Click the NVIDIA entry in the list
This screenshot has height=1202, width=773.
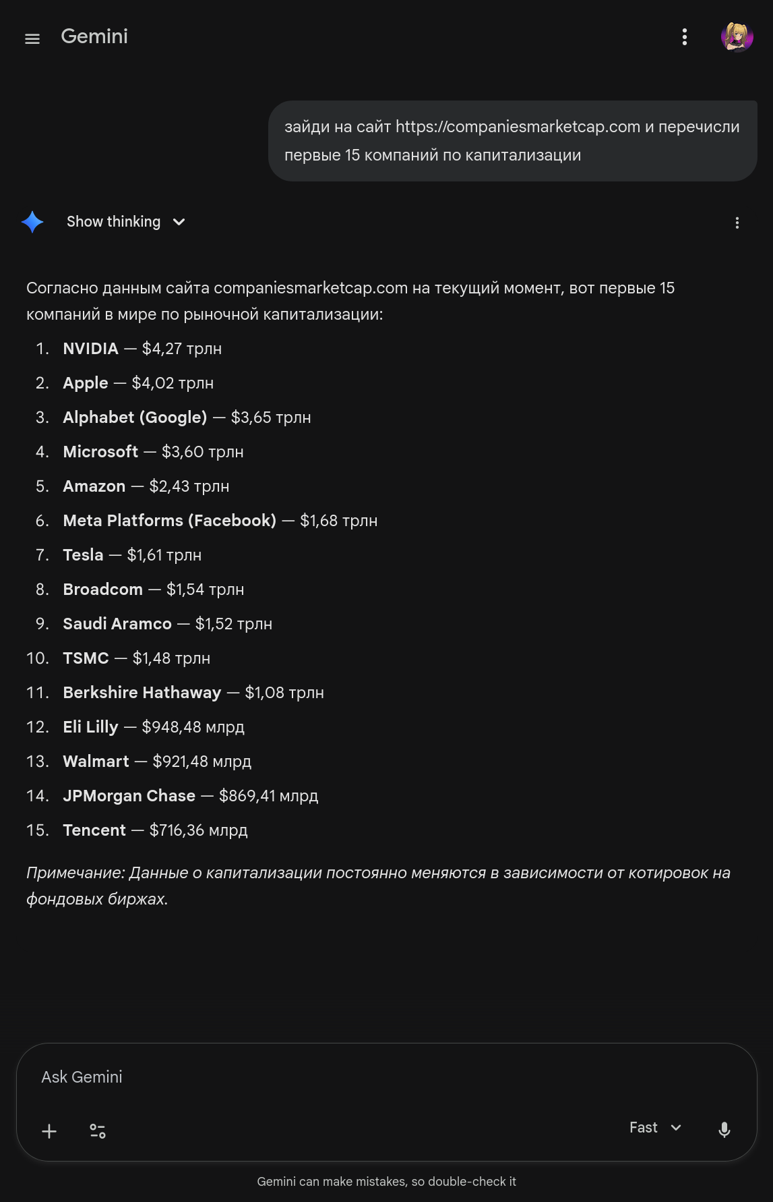91,349
